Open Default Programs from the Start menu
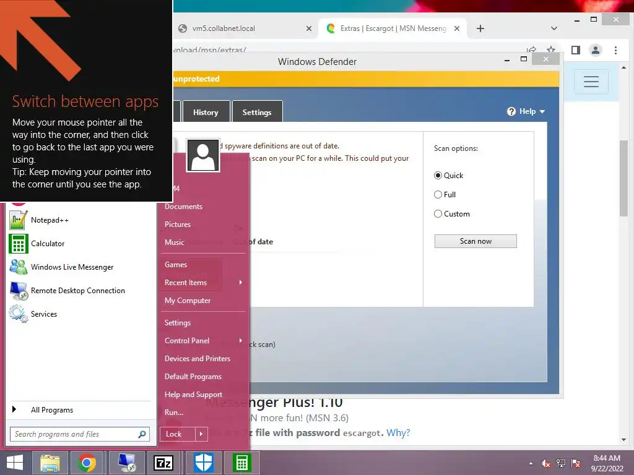The image size is (634, 475). click(193, 377)
